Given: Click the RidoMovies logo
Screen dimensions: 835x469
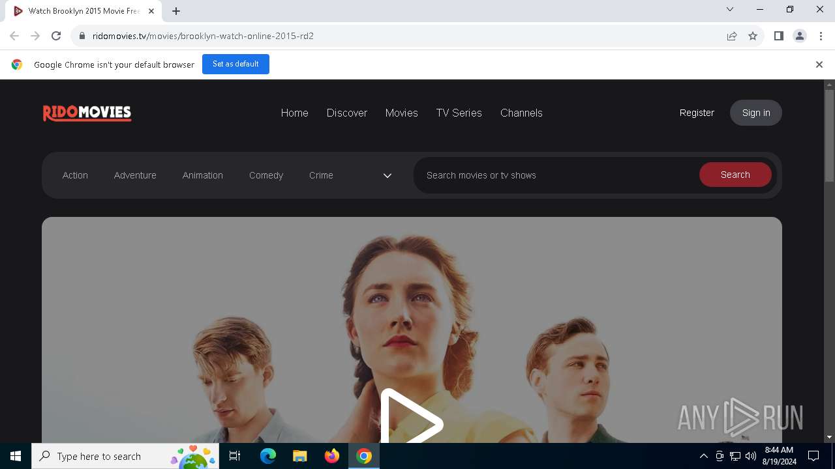Looking at the screenshot, I should click(87, 113).
